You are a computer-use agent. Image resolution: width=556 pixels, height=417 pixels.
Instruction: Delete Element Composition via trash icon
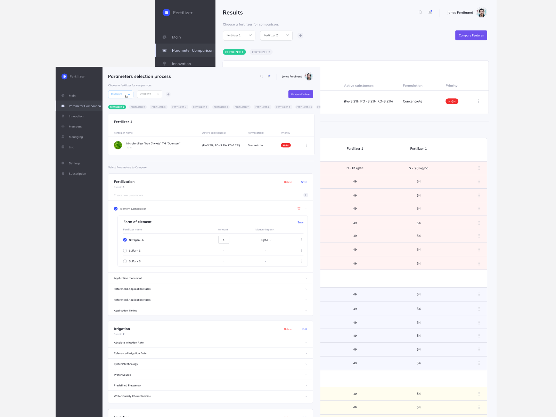(x=299, y=208)
